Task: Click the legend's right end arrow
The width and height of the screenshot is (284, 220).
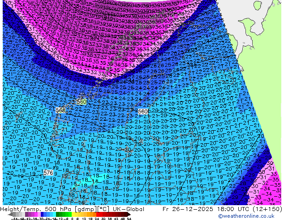Action: [130, 215]
